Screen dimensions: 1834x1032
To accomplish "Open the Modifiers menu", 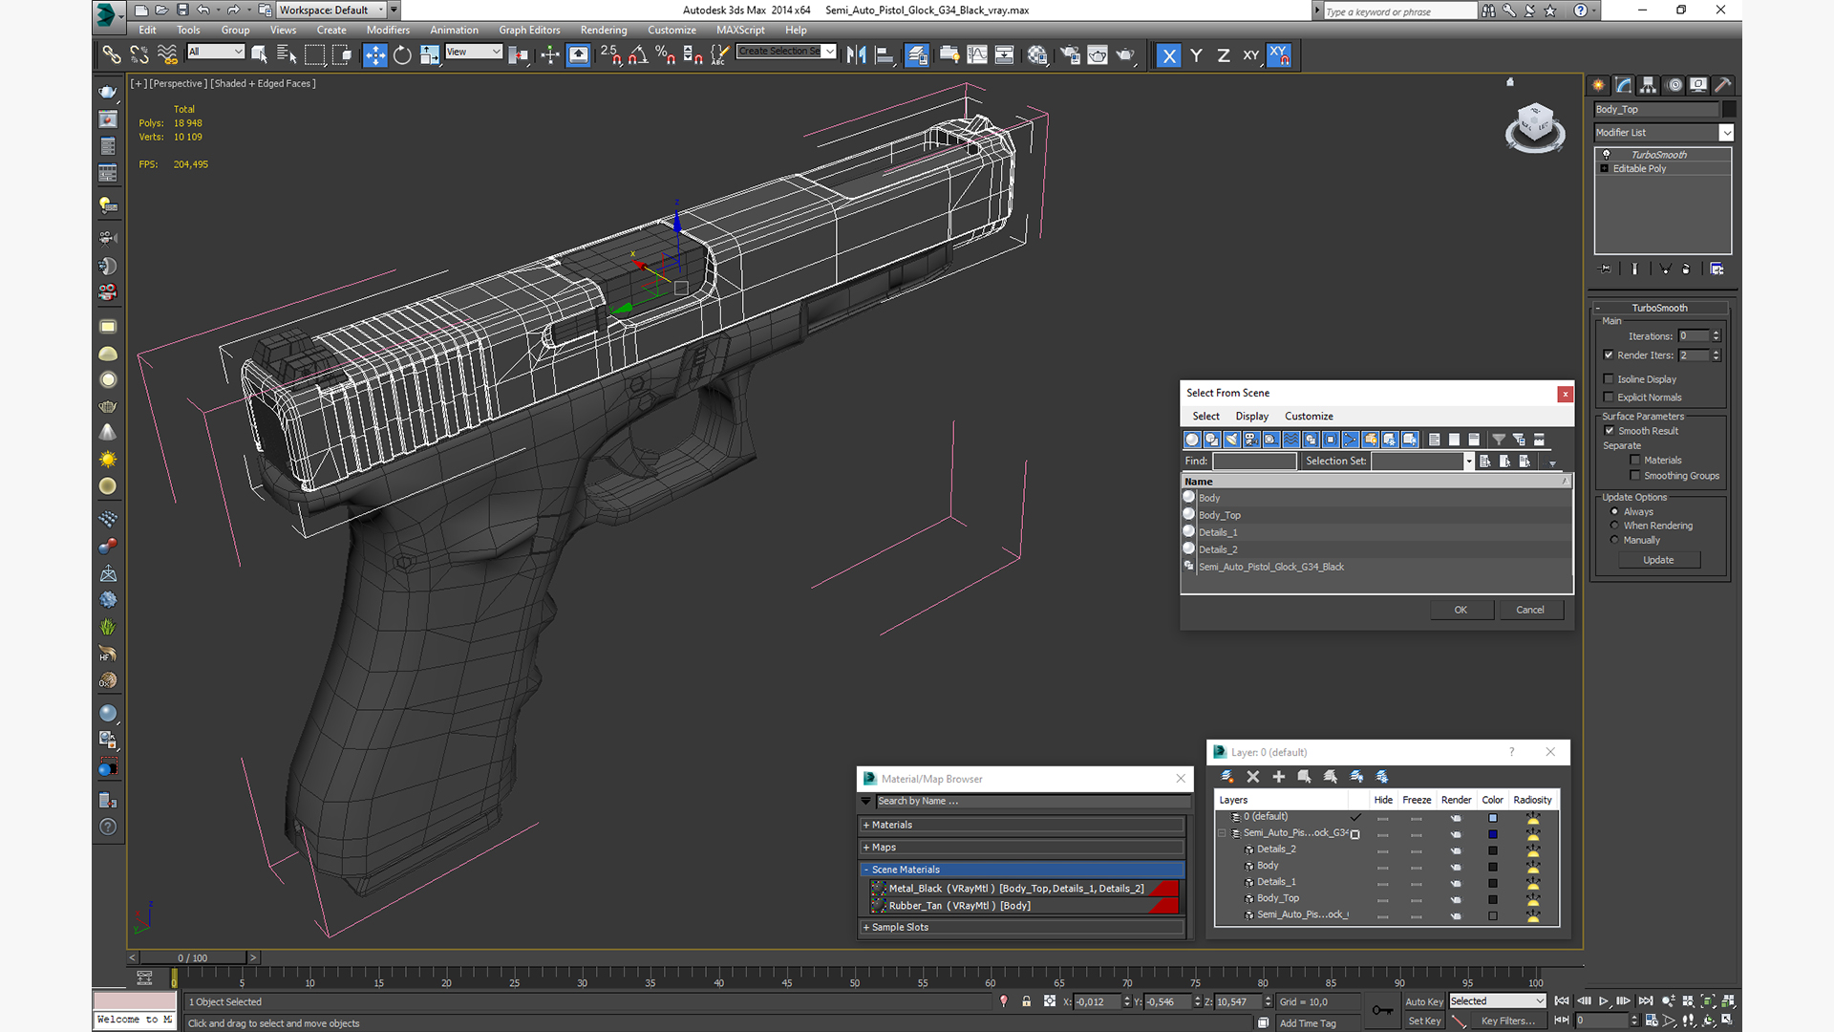I will pyautogui.click(x=388, y=31).
